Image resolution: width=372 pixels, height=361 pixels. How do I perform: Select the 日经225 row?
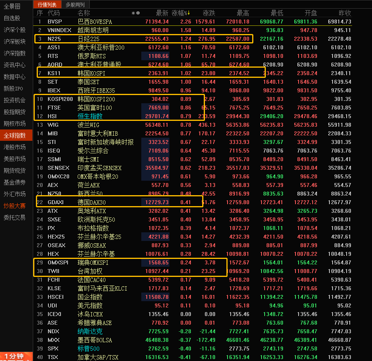coord(89,39)
